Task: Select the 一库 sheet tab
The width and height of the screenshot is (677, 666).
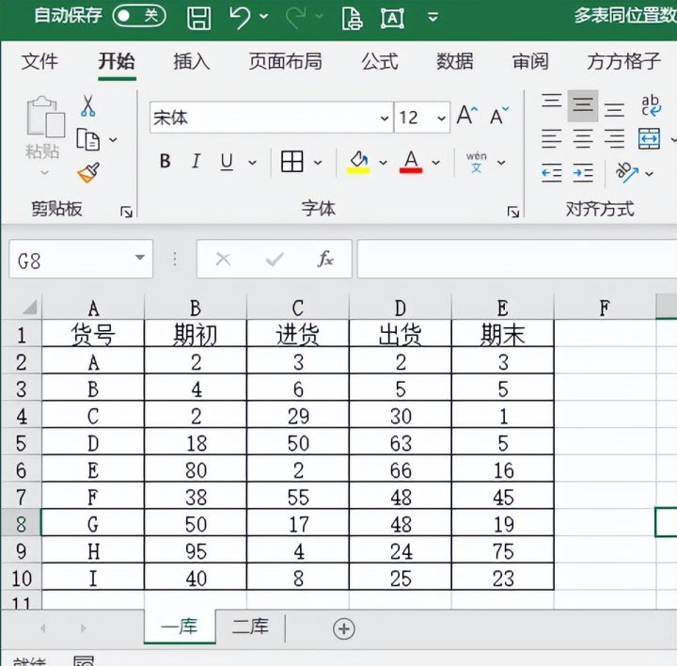Action: (180, 626)
